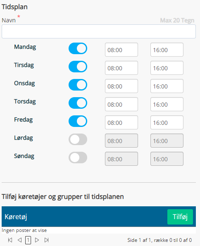Focus the Navn text field

pos(99,31)
